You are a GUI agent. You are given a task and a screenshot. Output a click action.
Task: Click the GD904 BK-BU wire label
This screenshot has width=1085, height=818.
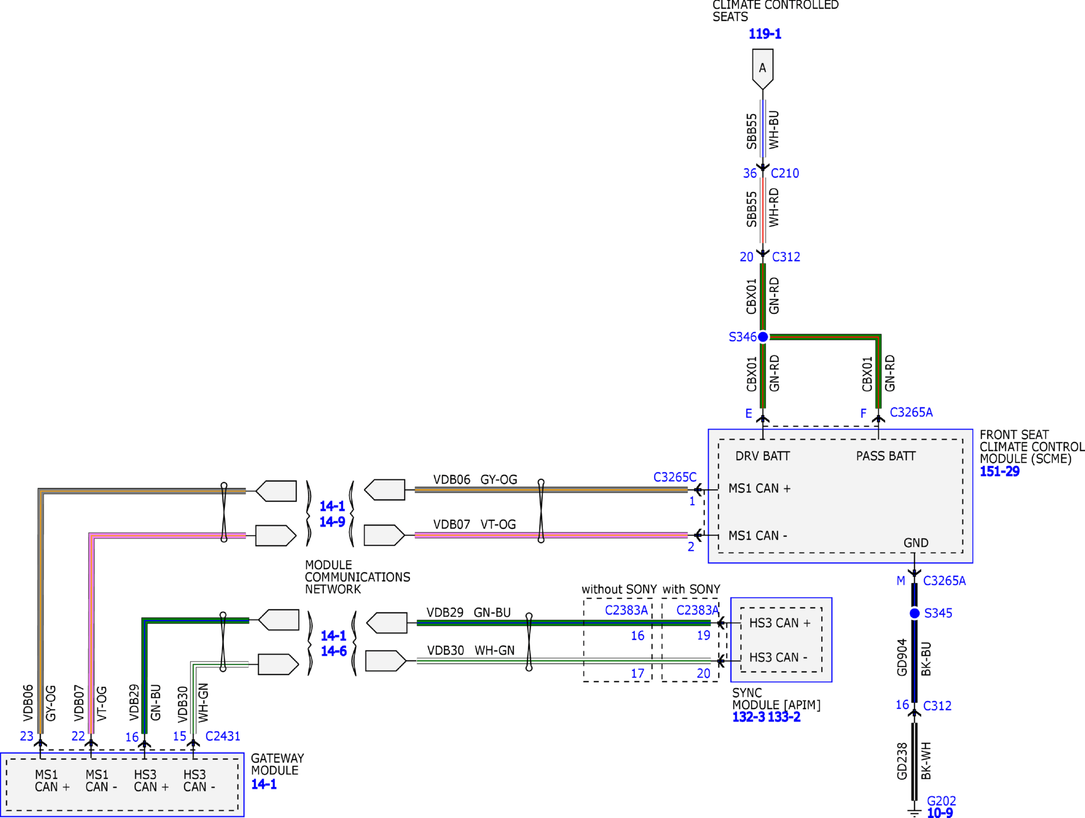pyautogui.click(x=914, y=658)
